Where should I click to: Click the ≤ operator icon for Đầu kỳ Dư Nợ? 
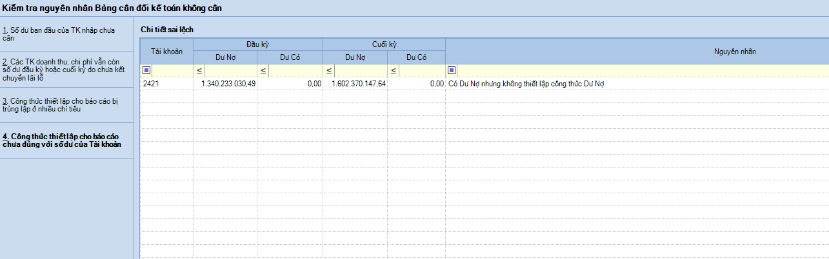point(199,70)
